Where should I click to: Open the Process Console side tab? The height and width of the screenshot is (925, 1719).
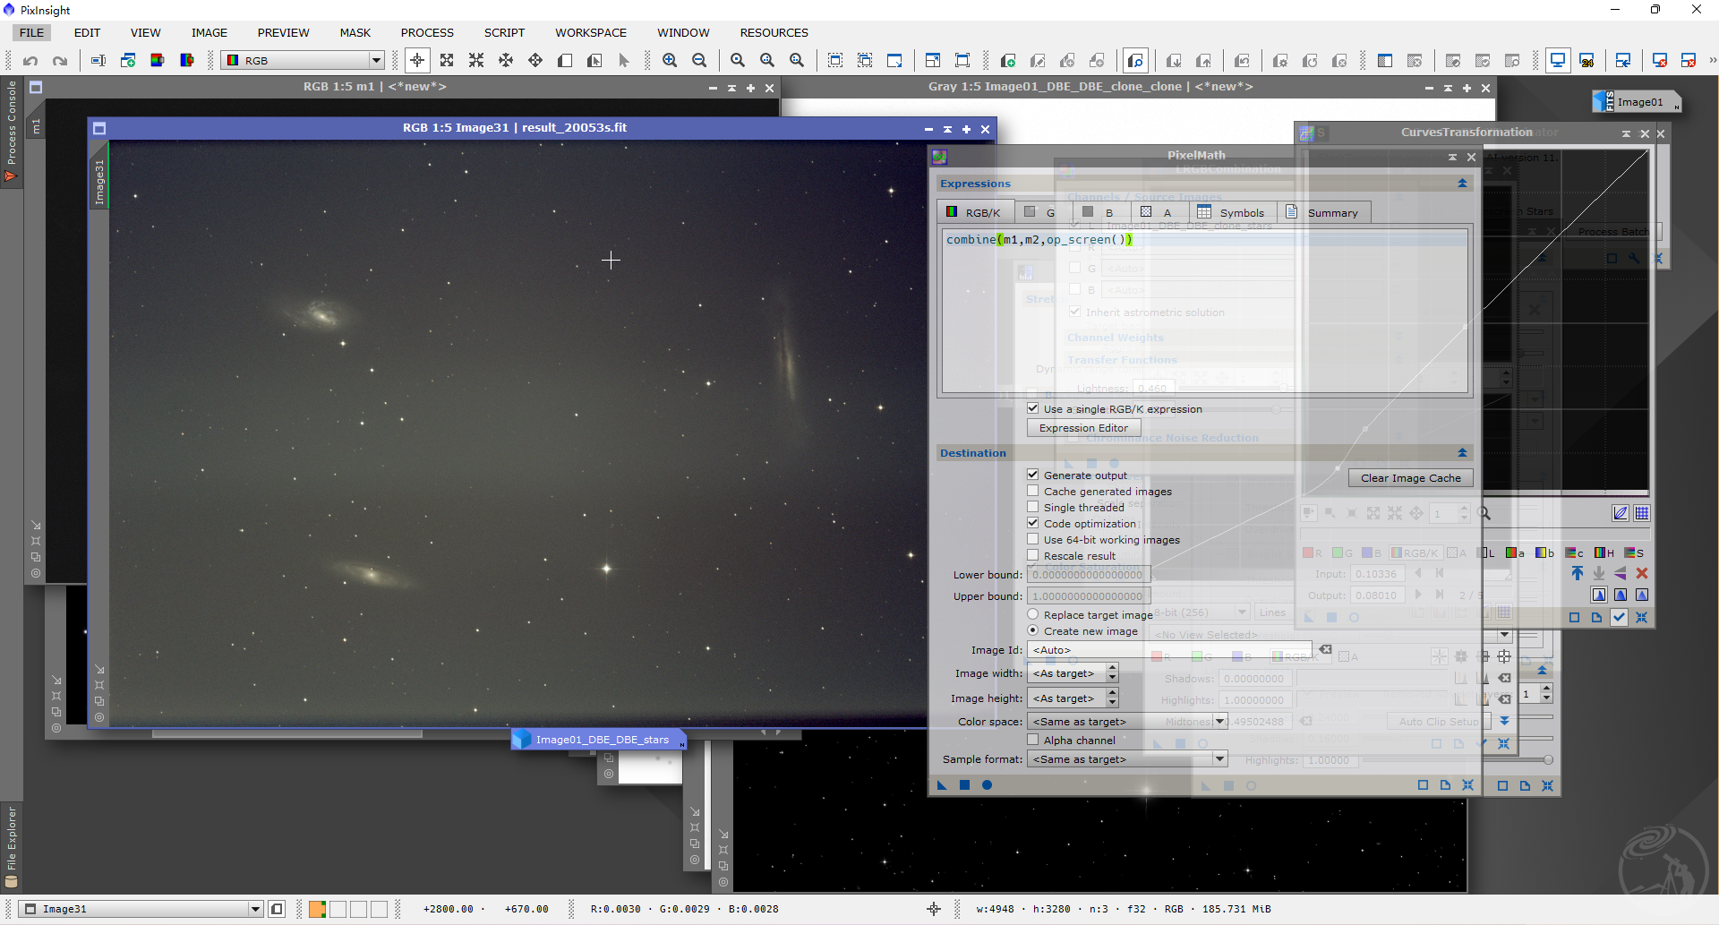[x=11, y=131]
